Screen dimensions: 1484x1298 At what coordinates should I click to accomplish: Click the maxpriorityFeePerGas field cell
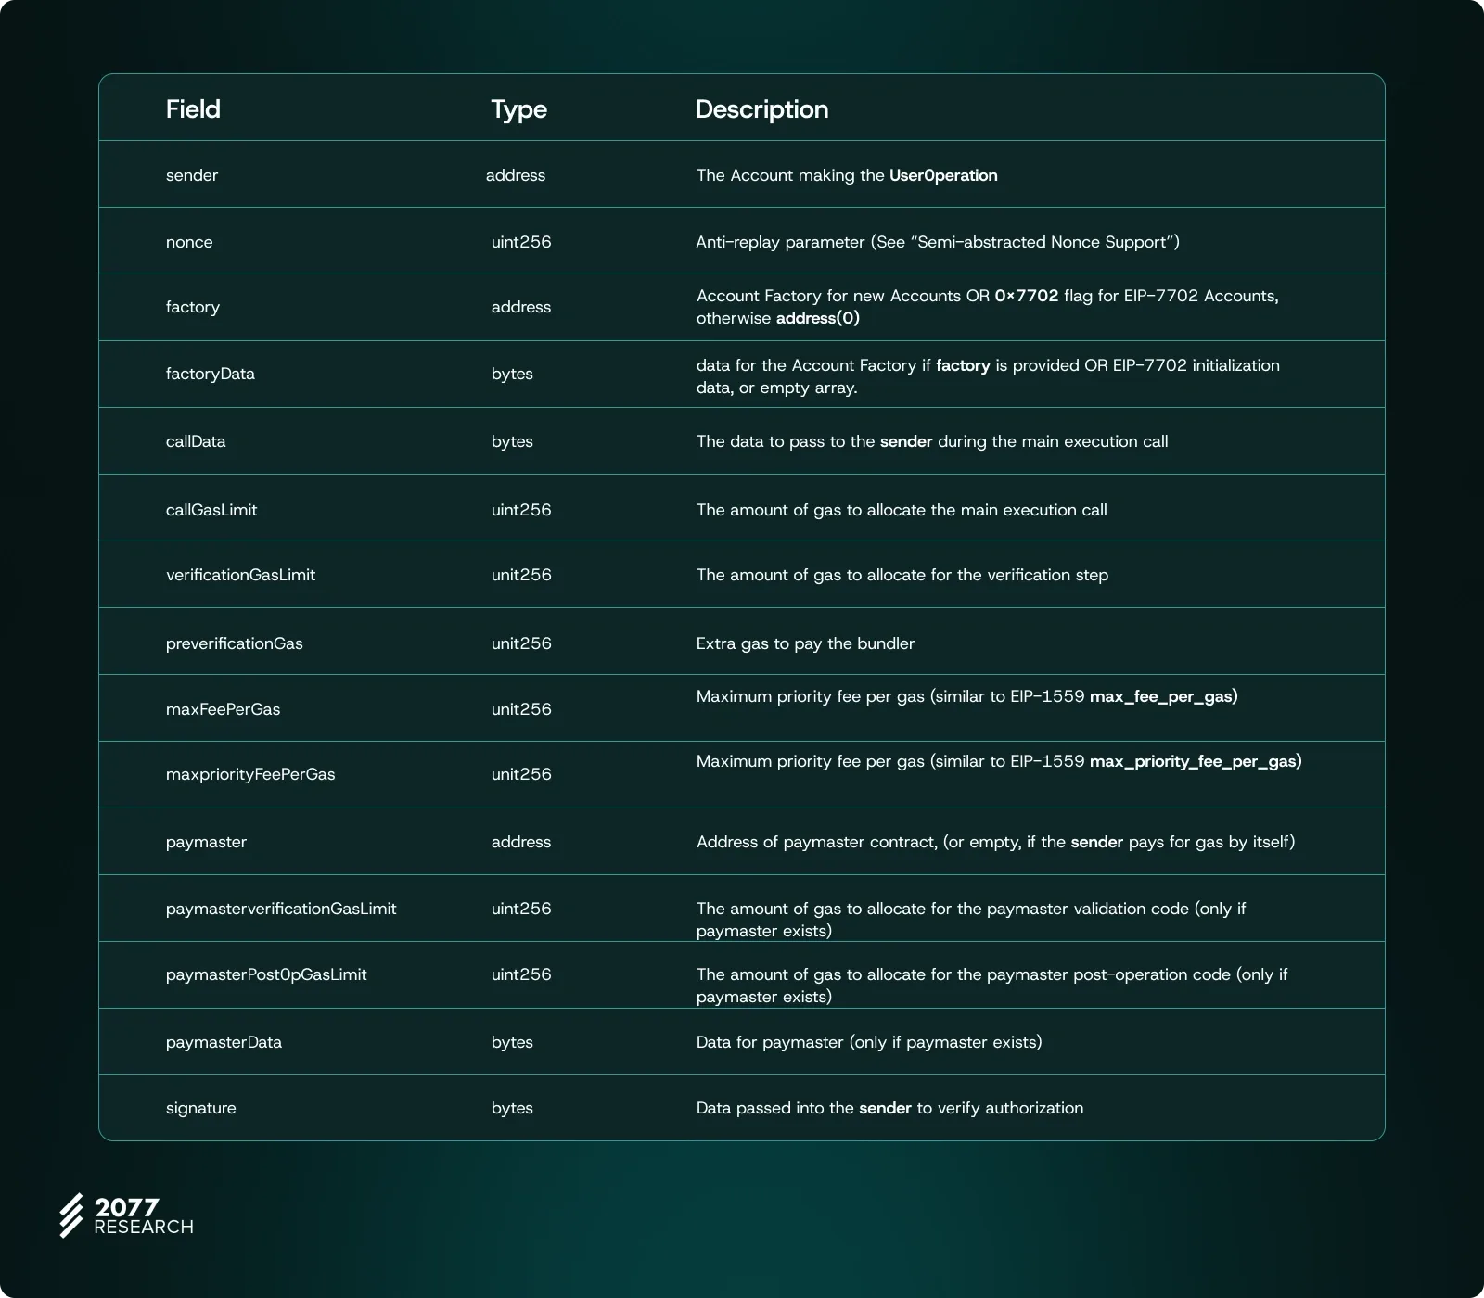[250, 774]
